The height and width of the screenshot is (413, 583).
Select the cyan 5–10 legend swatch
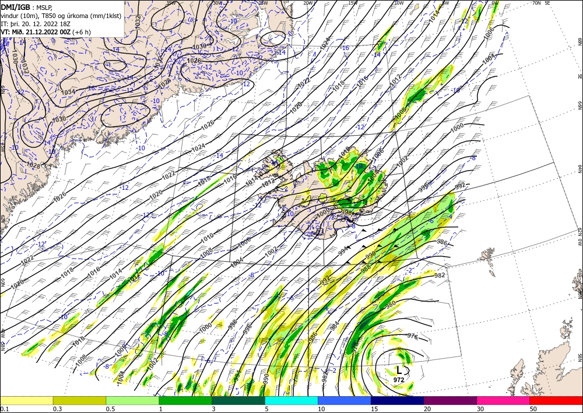pos(291,400)
